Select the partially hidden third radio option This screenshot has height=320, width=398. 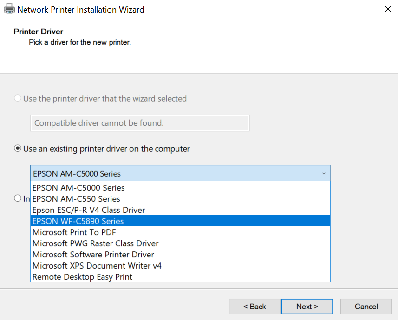coord(18,198)
